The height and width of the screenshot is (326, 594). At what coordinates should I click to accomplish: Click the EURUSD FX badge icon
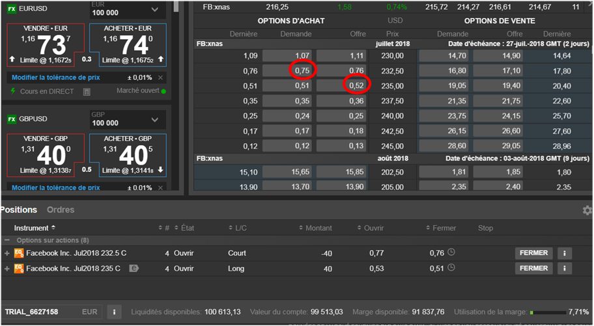click(x=12, y=8)
